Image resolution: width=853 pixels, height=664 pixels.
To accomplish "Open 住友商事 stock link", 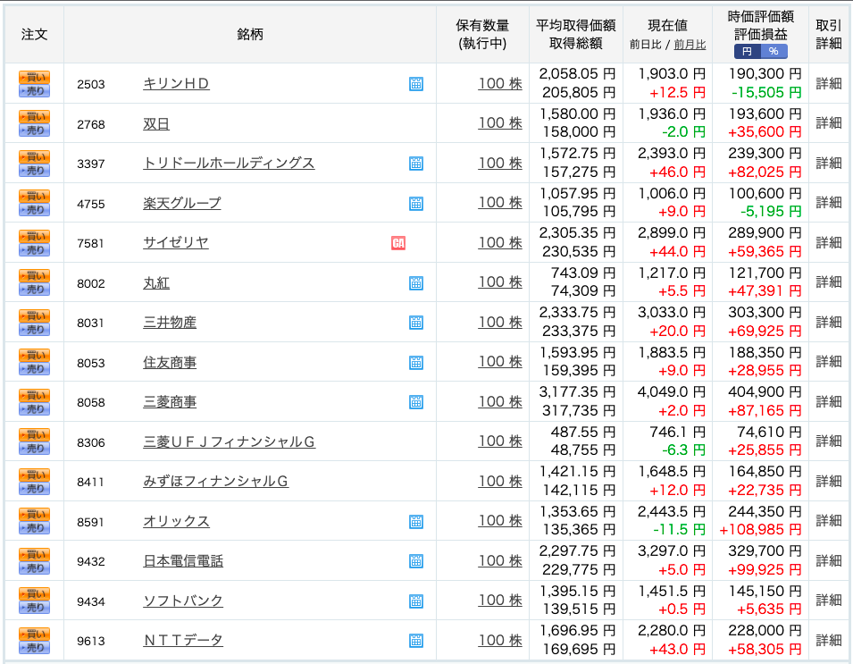I will pos(170,363).
